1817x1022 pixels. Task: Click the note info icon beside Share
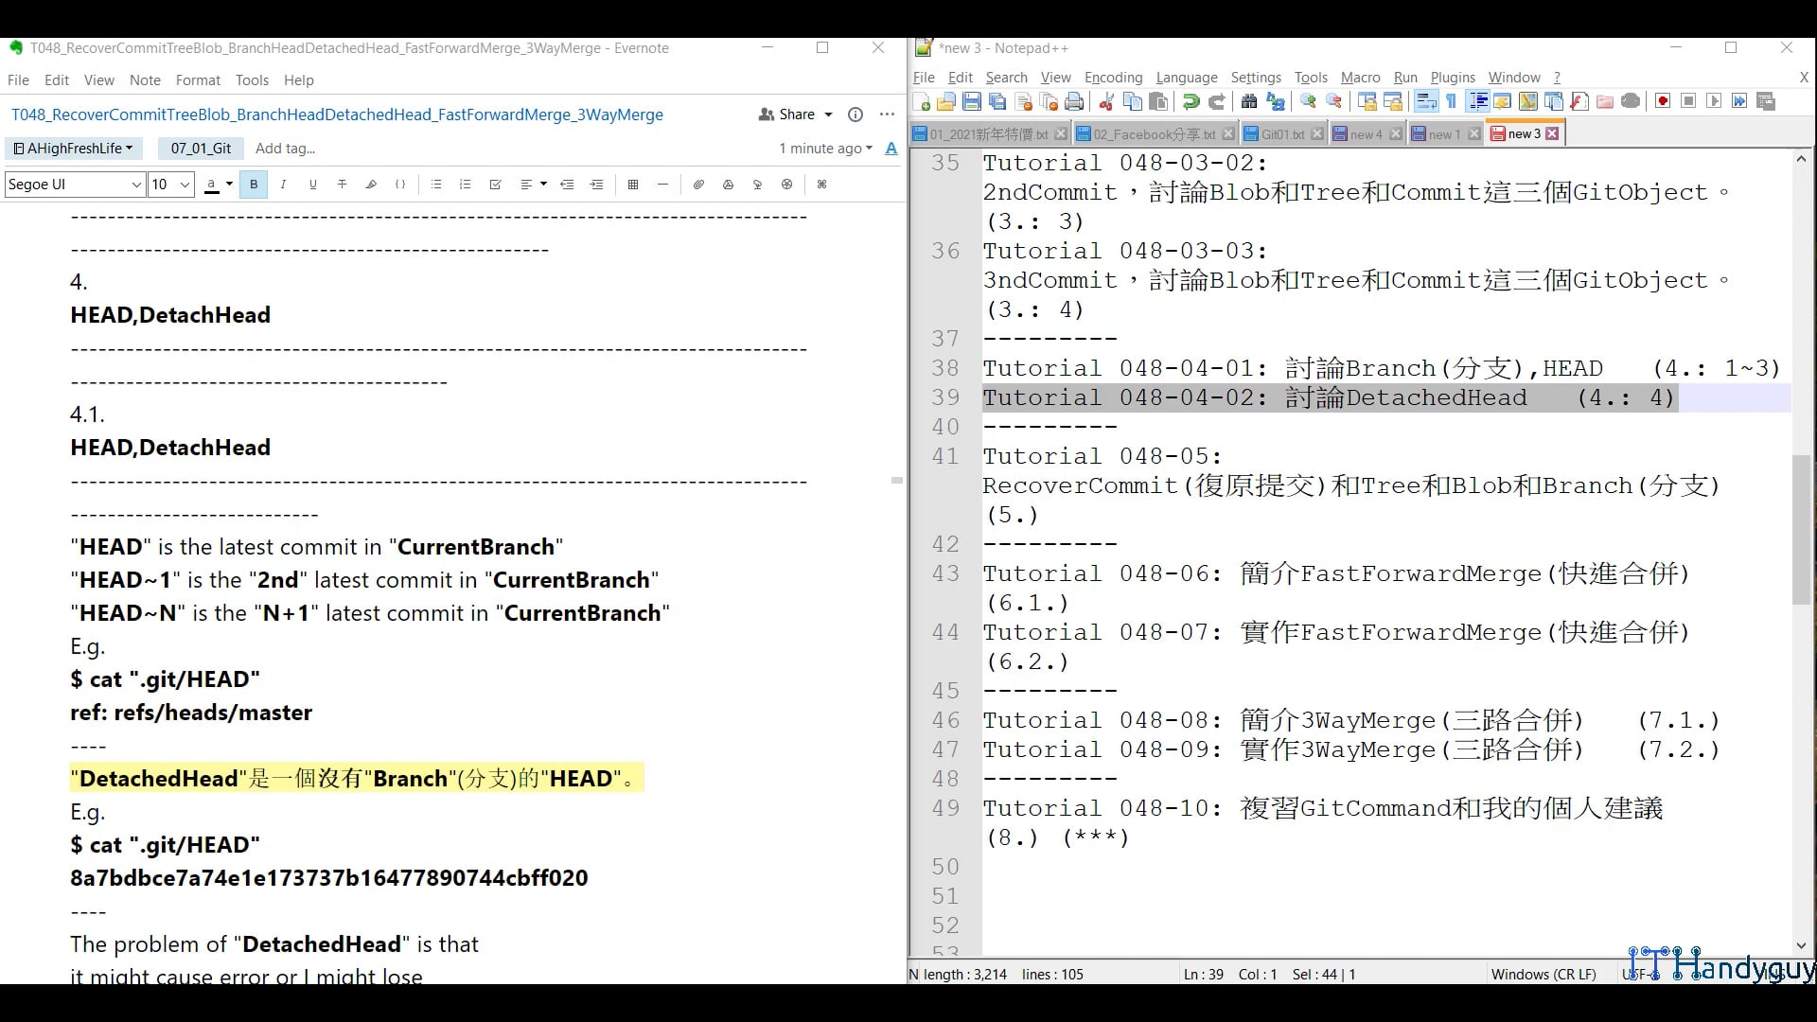856,115
